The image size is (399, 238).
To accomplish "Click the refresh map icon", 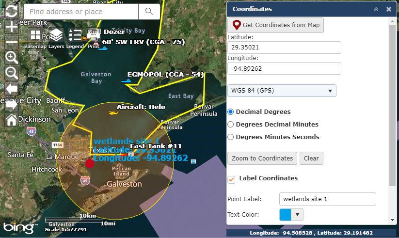I will 12,11.
